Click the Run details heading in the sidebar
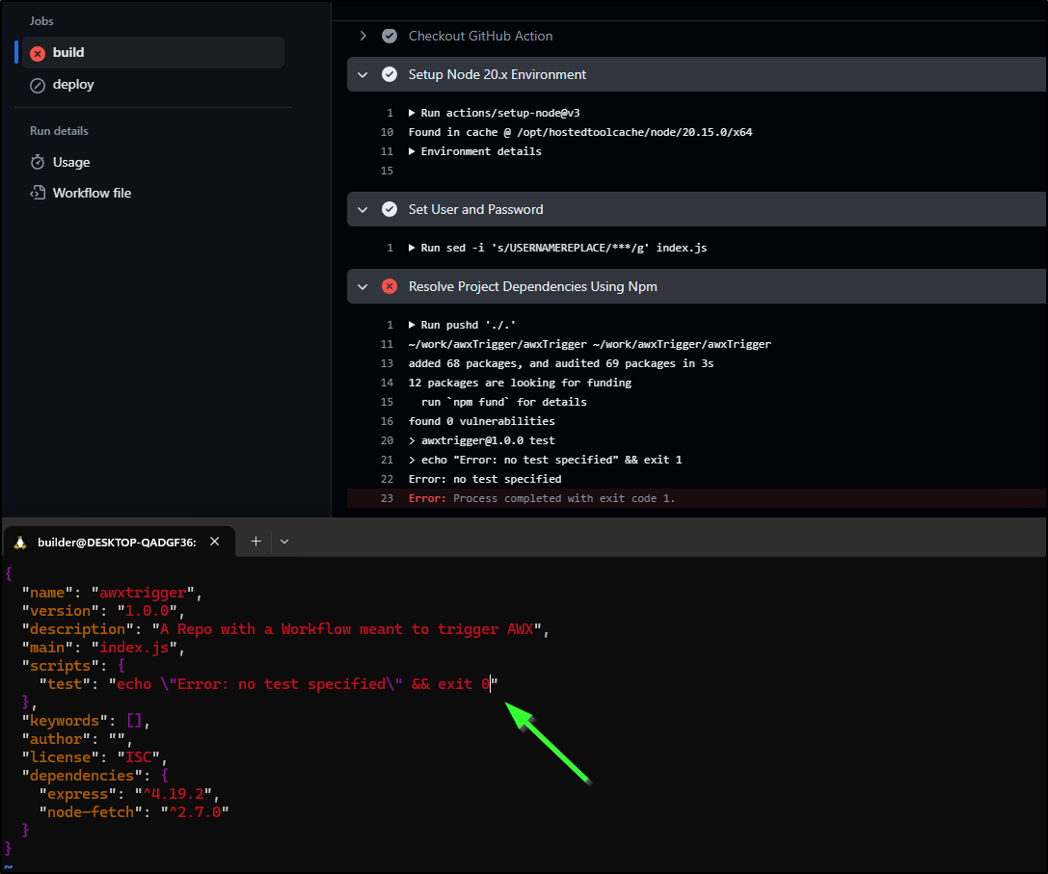The image size is (1048, 874). point(59,131)
